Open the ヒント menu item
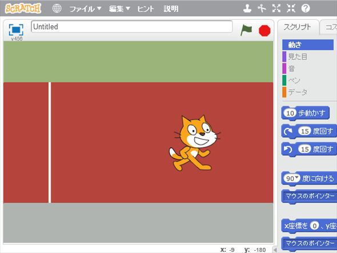The image size is (337, 253). point(146,9)
